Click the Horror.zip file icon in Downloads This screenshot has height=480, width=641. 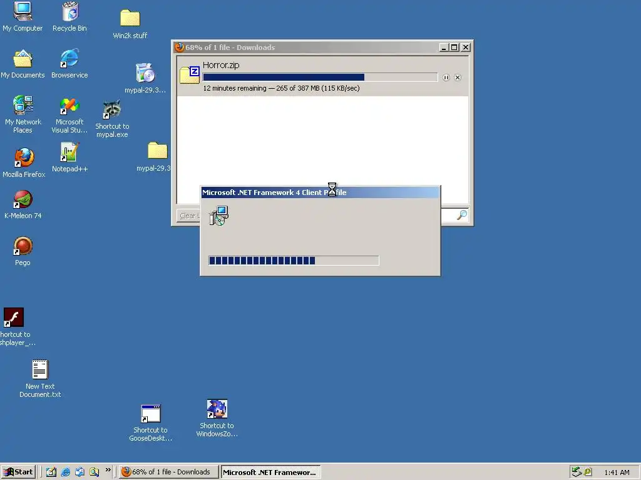[190, 74]
